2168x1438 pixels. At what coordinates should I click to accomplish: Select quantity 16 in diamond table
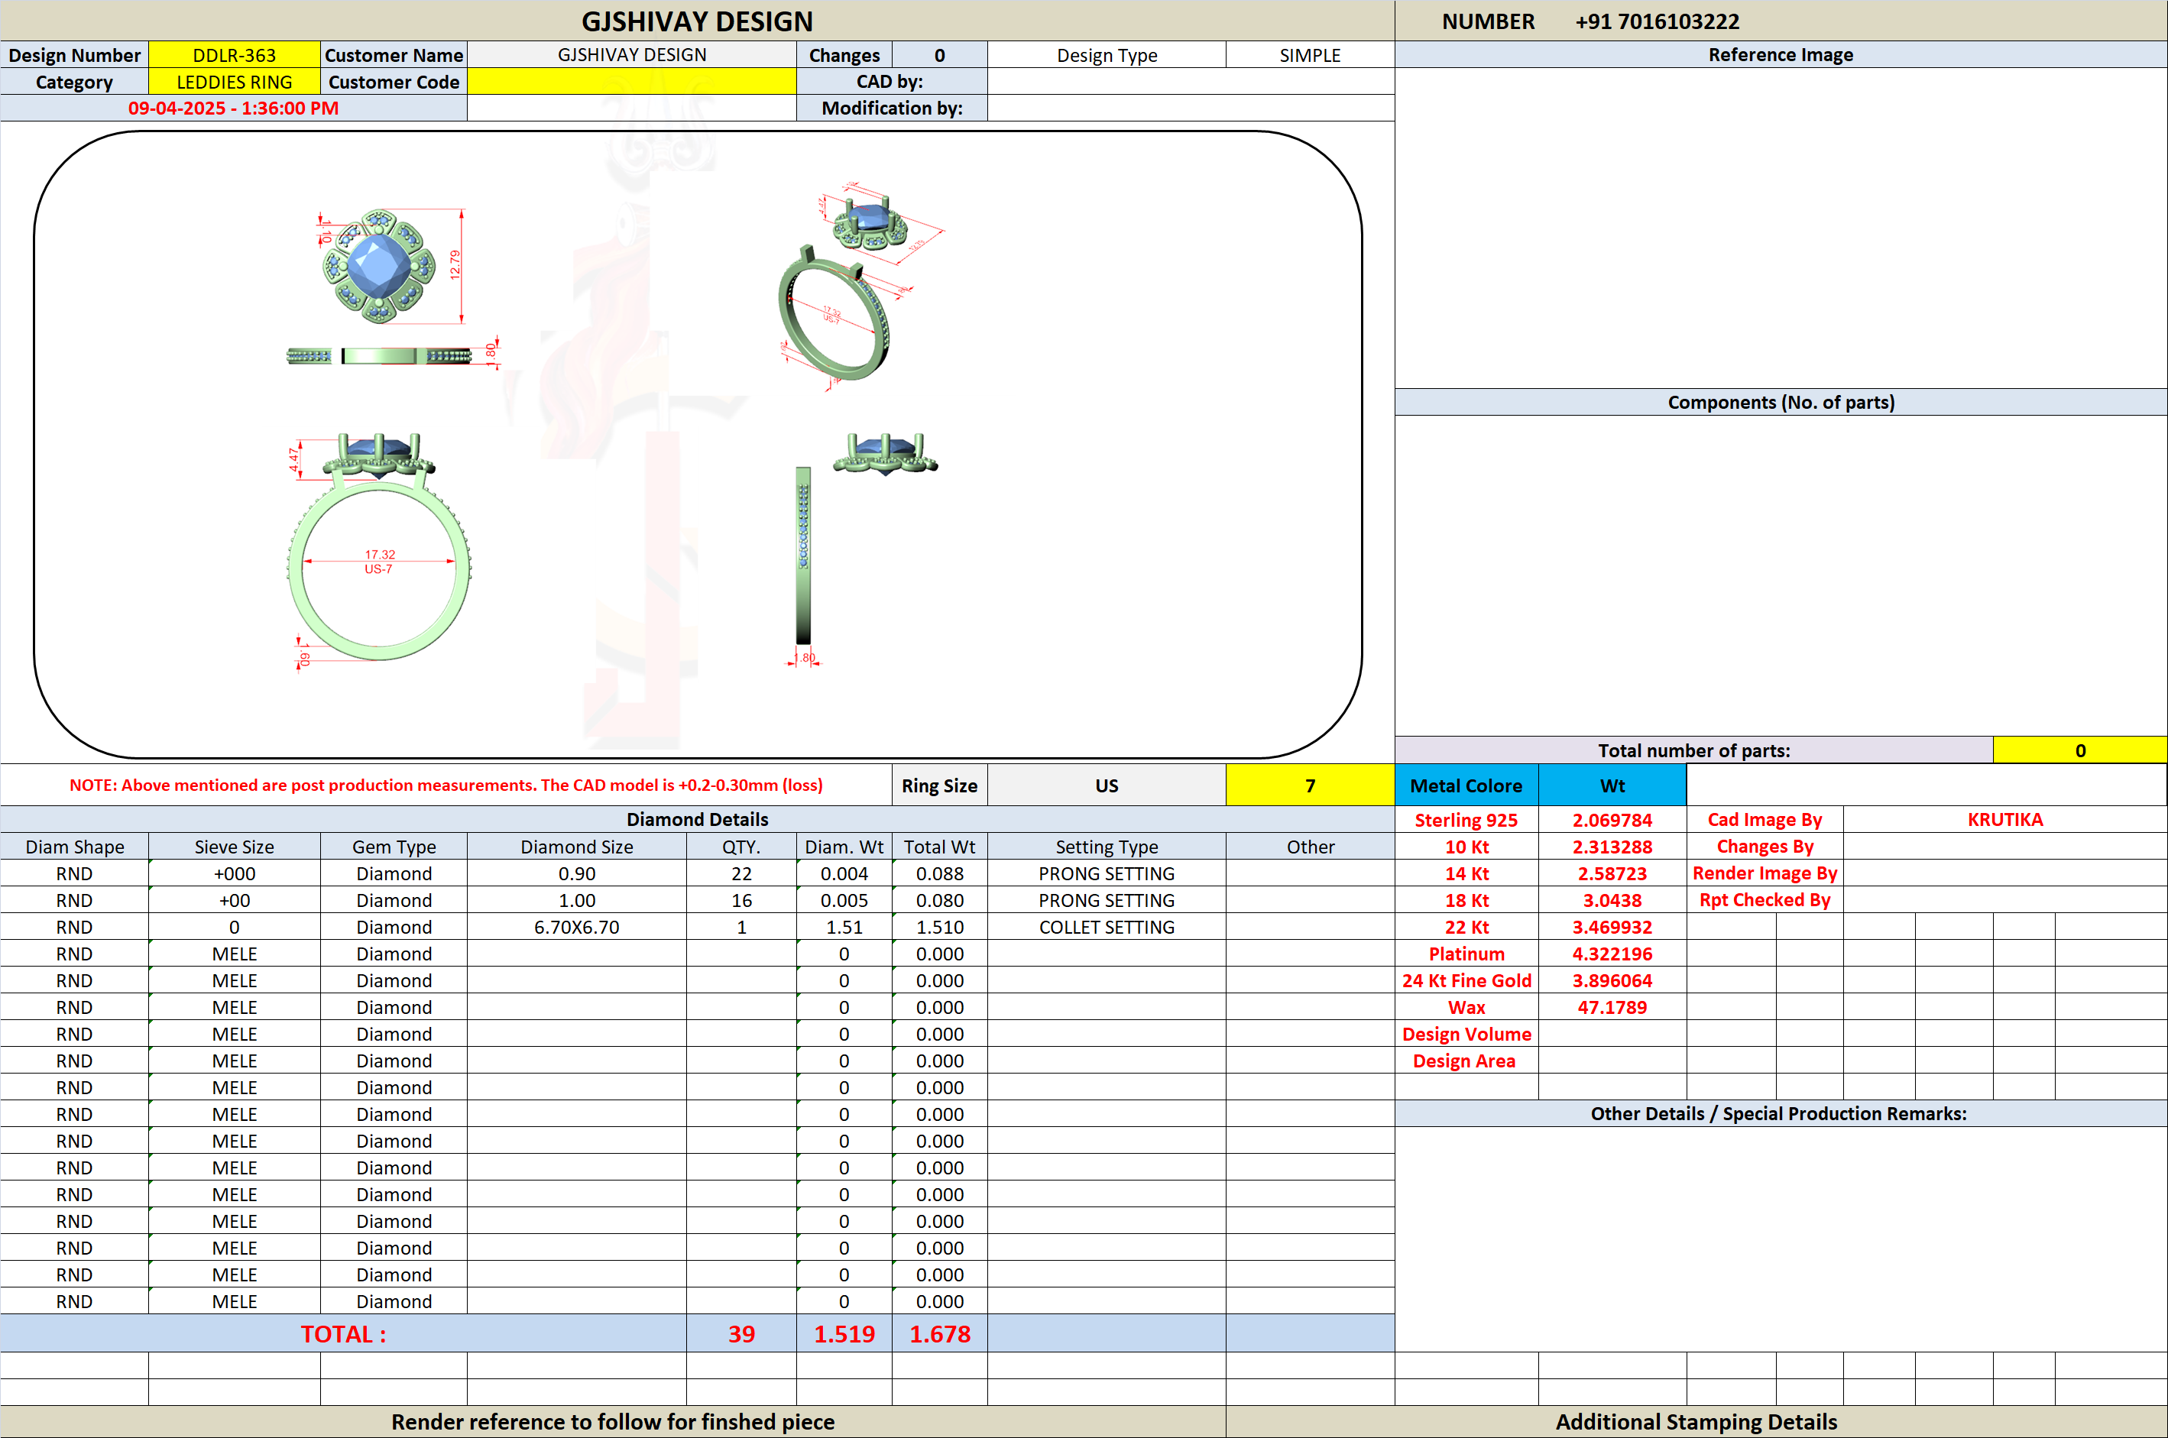tap(741, 899)
